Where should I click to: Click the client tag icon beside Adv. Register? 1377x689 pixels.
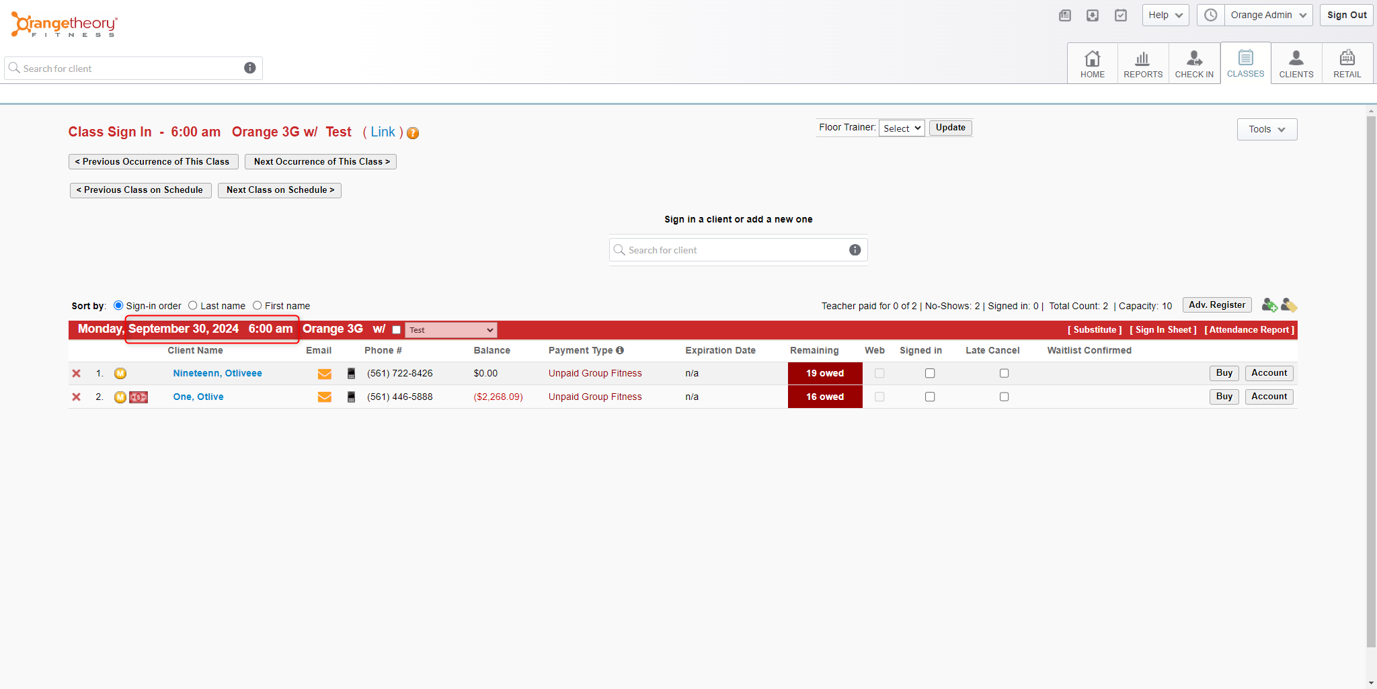click(1289, 305)
